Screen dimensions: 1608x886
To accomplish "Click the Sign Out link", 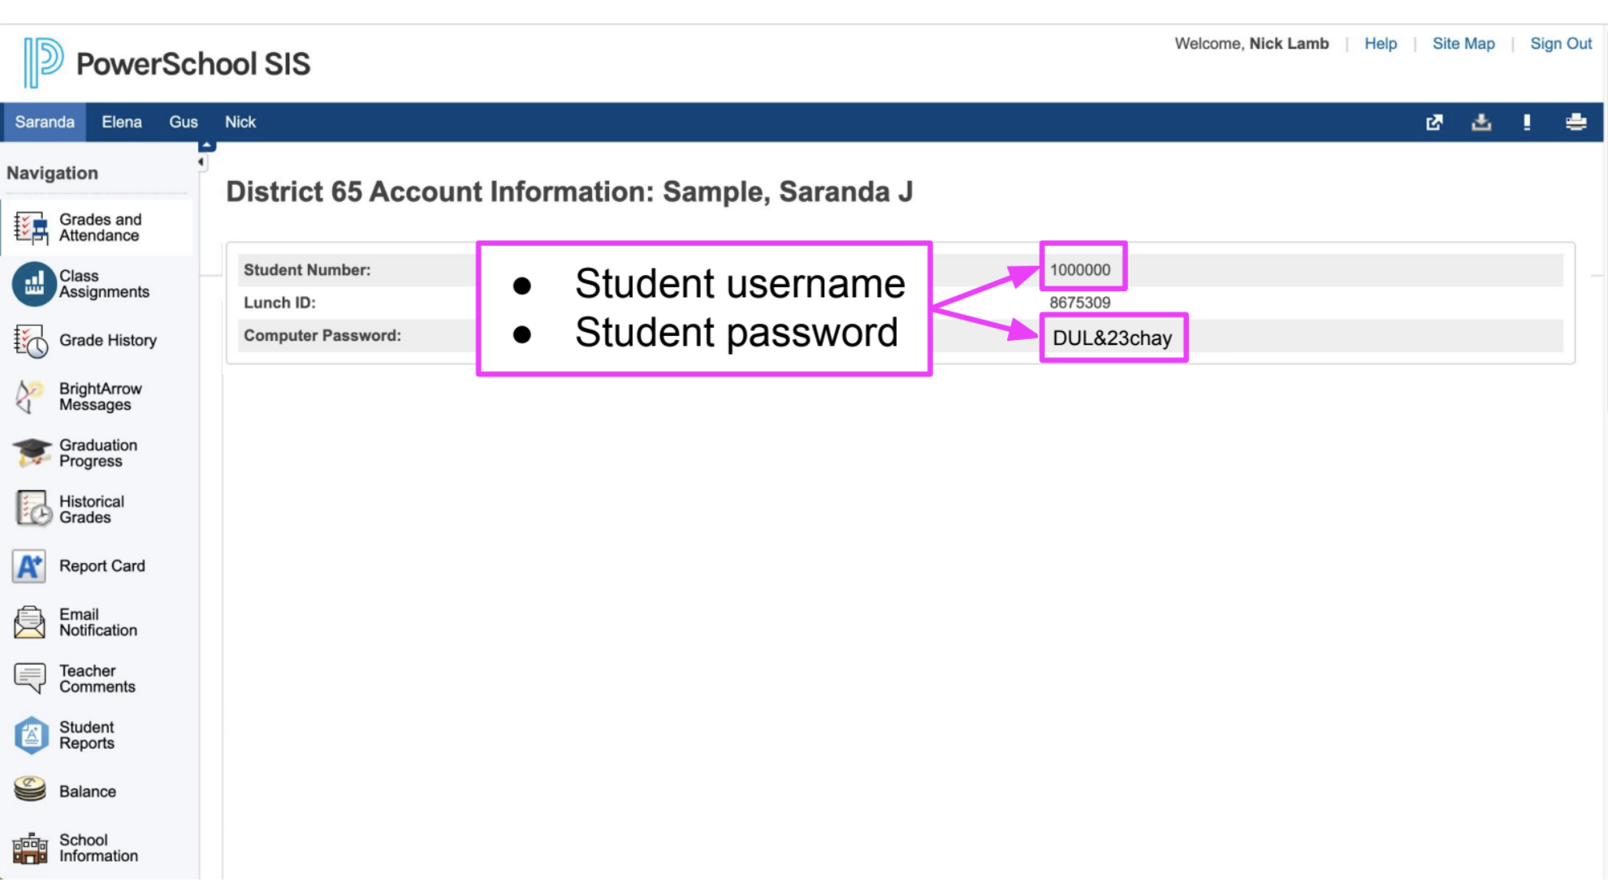I will pos(1561,44).
